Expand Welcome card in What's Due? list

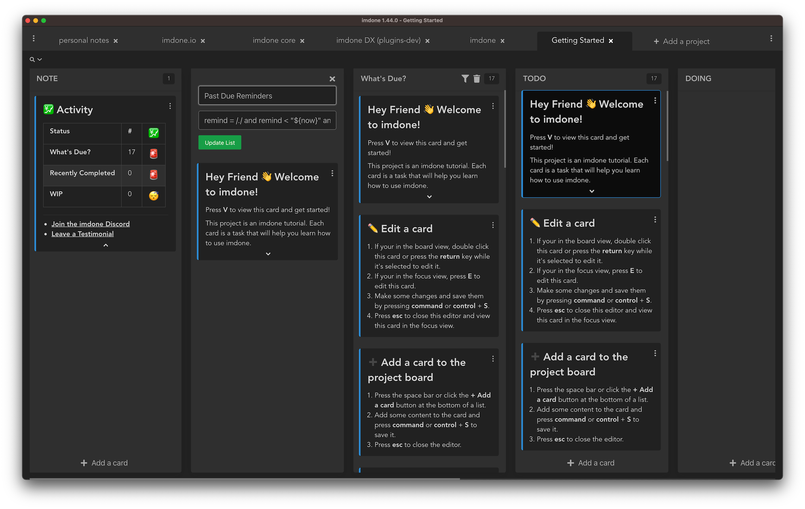click(429, 197)
